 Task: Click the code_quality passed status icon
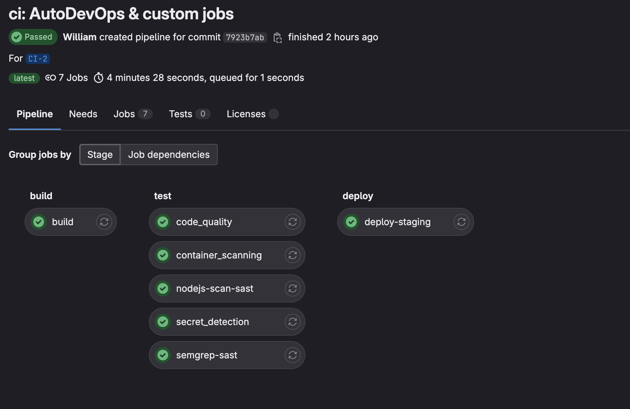163,222
